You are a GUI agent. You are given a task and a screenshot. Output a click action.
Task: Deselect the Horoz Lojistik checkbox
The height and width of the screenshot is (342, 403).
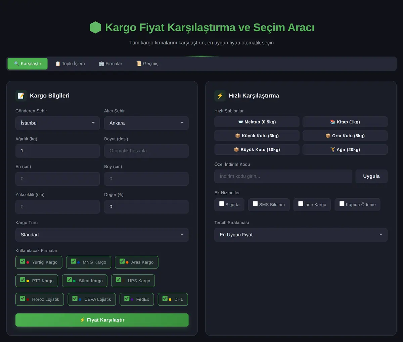pos(23,298)
